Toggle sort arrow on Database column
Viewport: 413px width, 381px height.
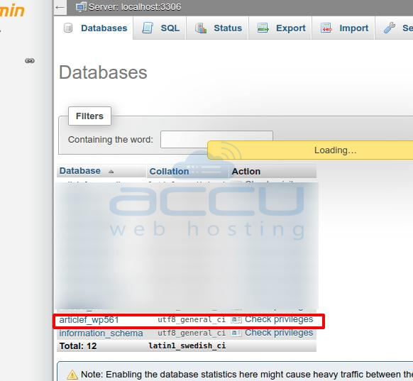pos(111,172)
